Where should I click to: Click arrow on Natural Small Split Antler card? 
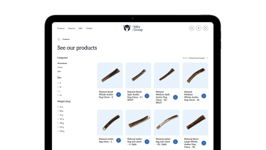pyautogui.click(x=147, y=96)
